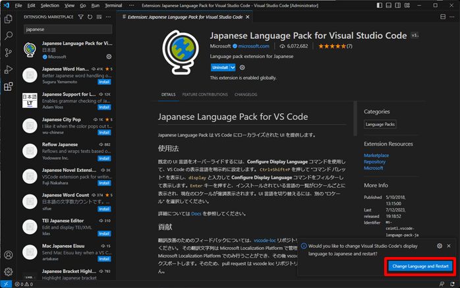Install Japanese City Pop extension

(x=104, y=132)
